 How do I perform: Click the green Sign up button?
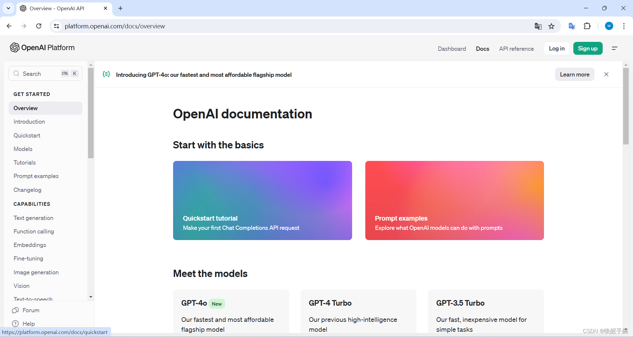(x=588, y=48)
